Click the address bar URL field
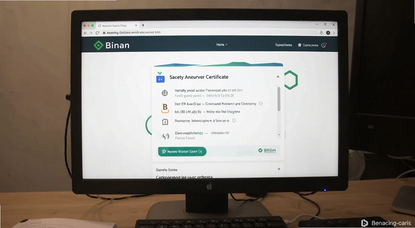Image resolution: width=415 pixels, height=228 pixels. click(210, 33)
